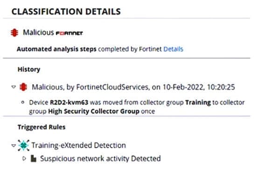Select Suspicious network activity Detected item
Viewport: 258px width, 175px height.
click(100, 158)
